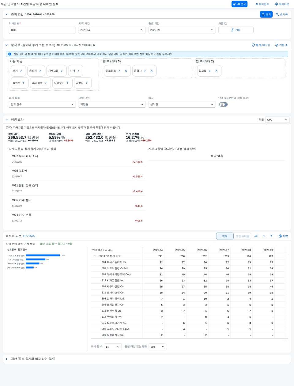Open the 종료 기간 dropdown

tap(182, 30)
